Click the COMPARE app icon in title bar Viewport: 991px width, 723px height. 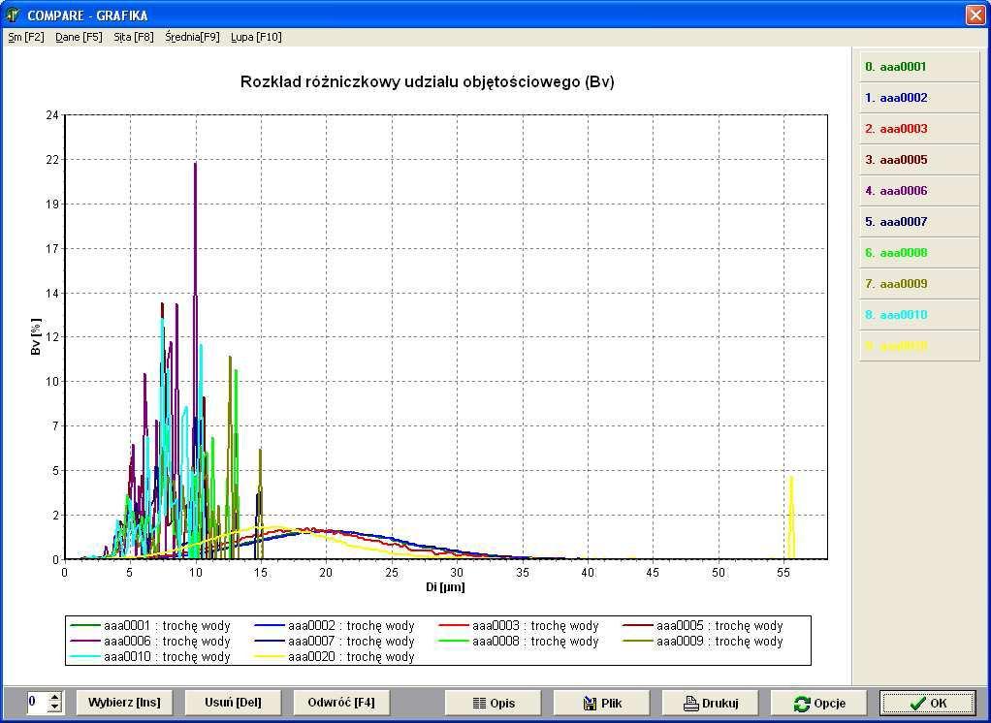coord(13,15)
